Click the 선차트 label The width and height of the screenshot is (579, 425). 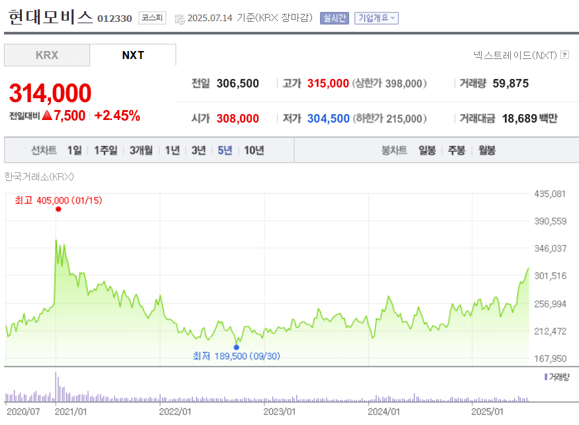coord(44,151)
